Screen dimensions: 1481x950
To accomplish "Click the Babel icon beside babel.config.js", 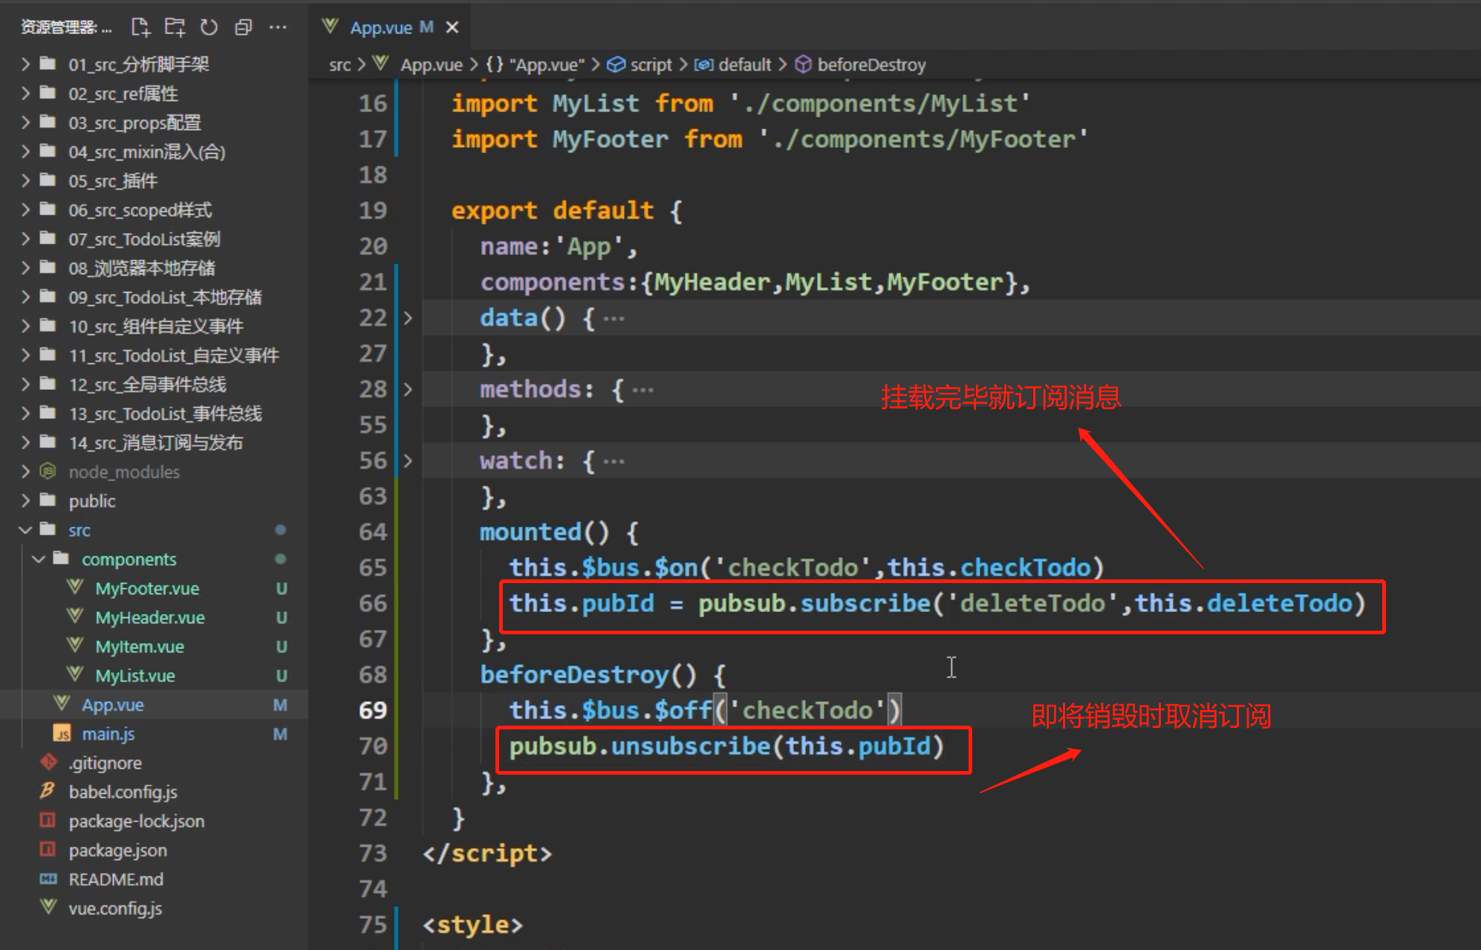I will [48, 791].
